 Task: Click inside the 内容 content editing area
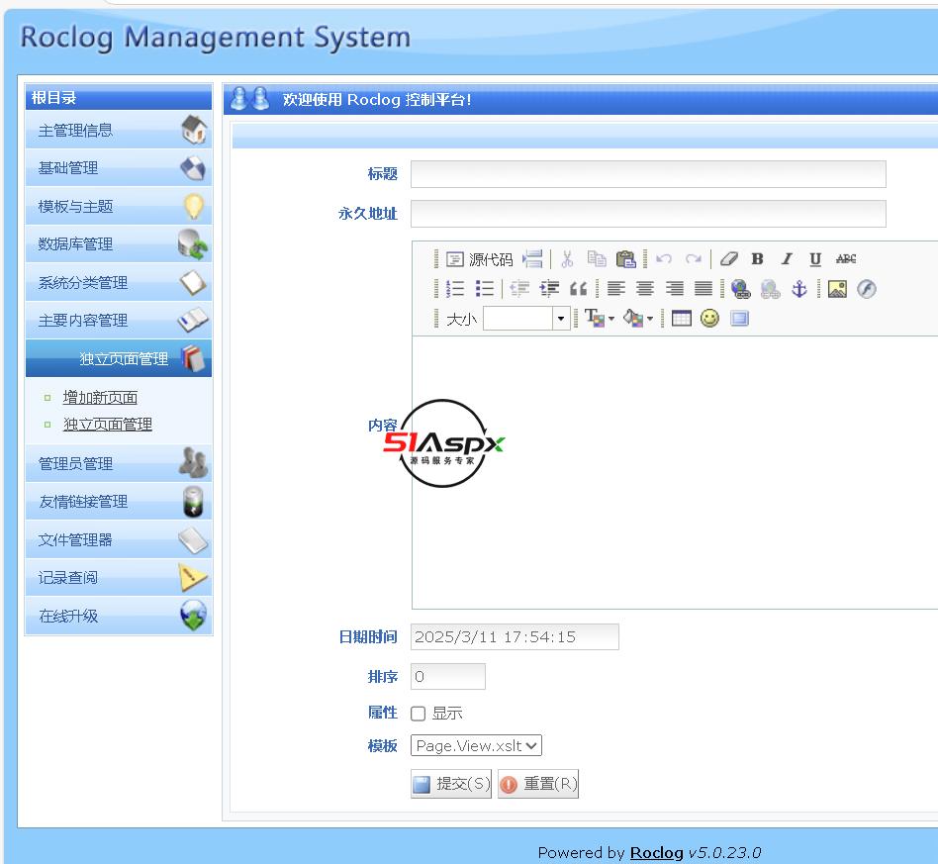coord(675,473)
